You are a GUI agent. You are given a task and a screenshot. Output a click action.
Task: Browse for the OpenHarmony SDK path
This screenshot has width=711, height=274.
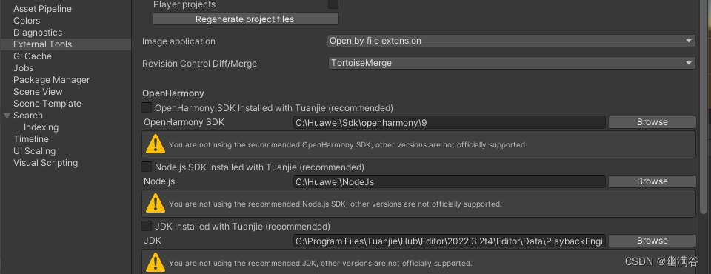coord(652,122)
